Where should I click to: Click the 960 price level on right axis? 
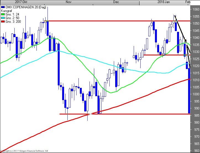point(196,151)
